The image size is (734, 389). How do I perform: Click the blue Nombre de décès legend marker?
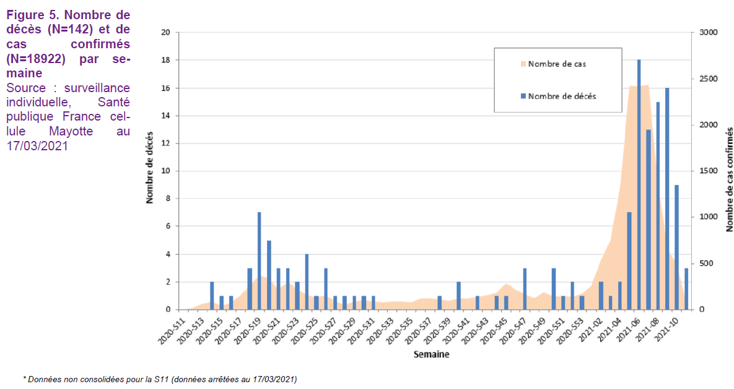click(x=523, y=96)
